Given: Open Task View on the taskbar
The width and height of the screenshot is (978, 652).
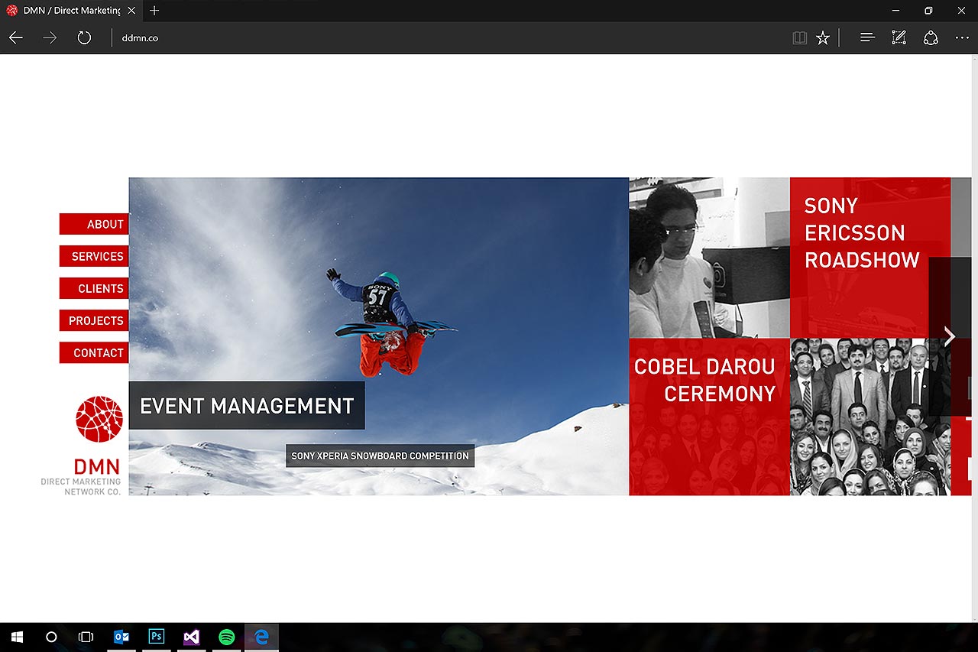Looking at the screenshot, I should [x=86, y=637].
